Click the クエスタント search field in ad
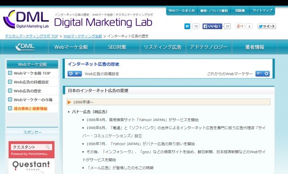288x174 pixels. [x=31, y=147]
